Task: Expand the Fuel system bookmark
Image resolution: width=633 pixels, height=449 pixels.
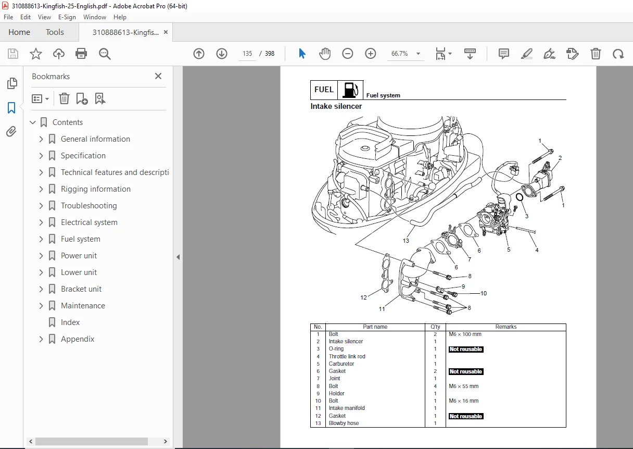Action: click(x=41, y=239)
